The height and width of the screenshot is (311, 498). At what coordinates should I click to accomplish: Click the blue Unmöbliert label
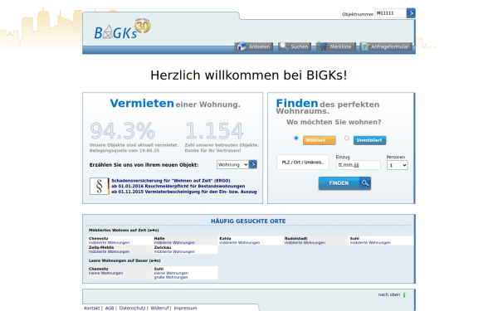point(369,140)
